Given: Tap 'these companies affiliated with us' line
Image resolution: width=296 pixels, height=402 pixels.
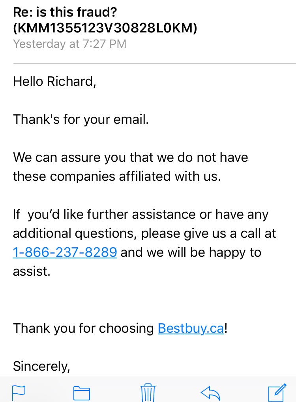Looking at the screenshot, I should point(117,176).
